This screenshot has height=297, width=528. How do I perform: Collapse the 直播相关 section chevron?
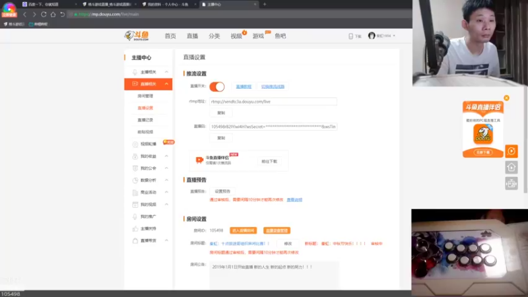[x=166, y=84]
